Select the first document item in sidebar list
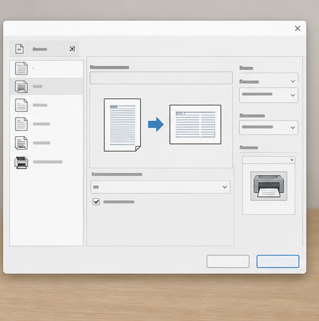 [46, 69]
